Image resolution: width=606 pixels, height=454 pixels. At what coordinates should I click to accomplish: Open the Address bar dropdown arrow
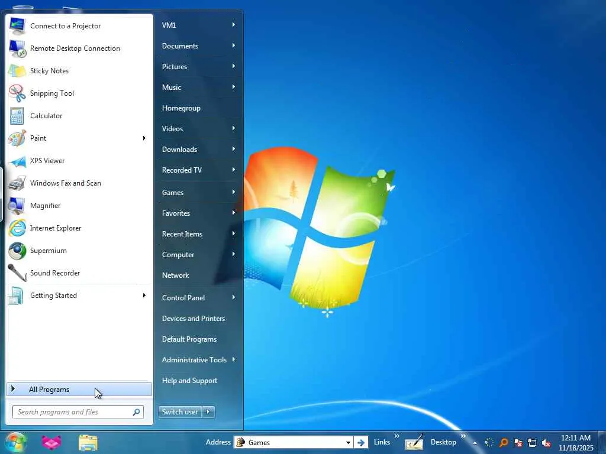point(348,442)
